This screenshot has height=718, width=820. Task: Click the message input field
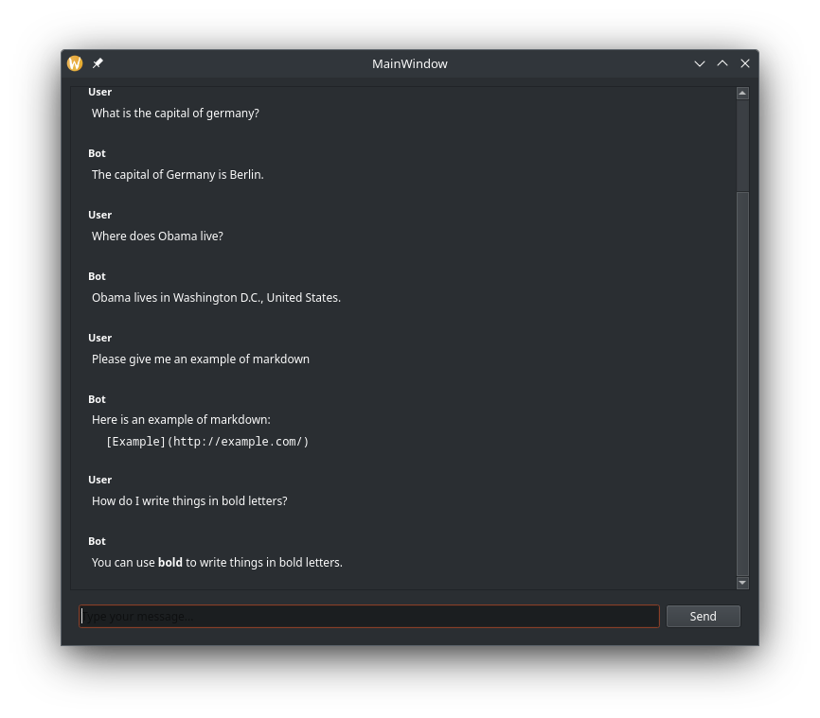(369, 616)
